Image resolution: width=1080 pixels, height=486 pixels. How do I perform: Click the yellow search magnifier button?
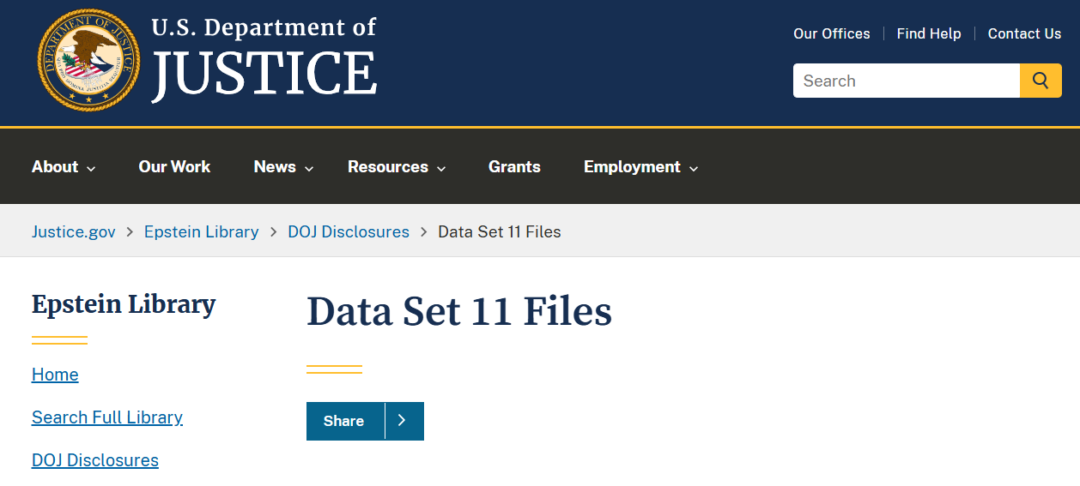point(1041,81)
